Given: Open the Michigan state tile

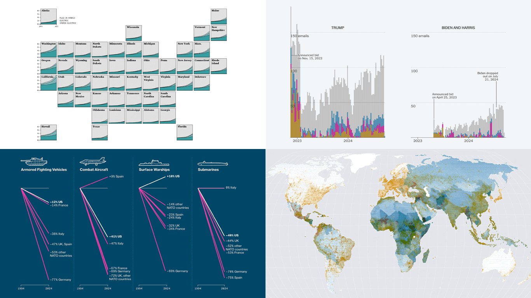Looking at the screenshot, I should (150, 50).
